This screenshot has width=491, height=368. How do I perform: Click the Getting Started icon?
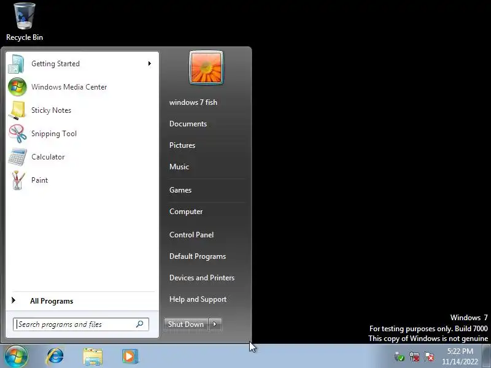point(17,64)
